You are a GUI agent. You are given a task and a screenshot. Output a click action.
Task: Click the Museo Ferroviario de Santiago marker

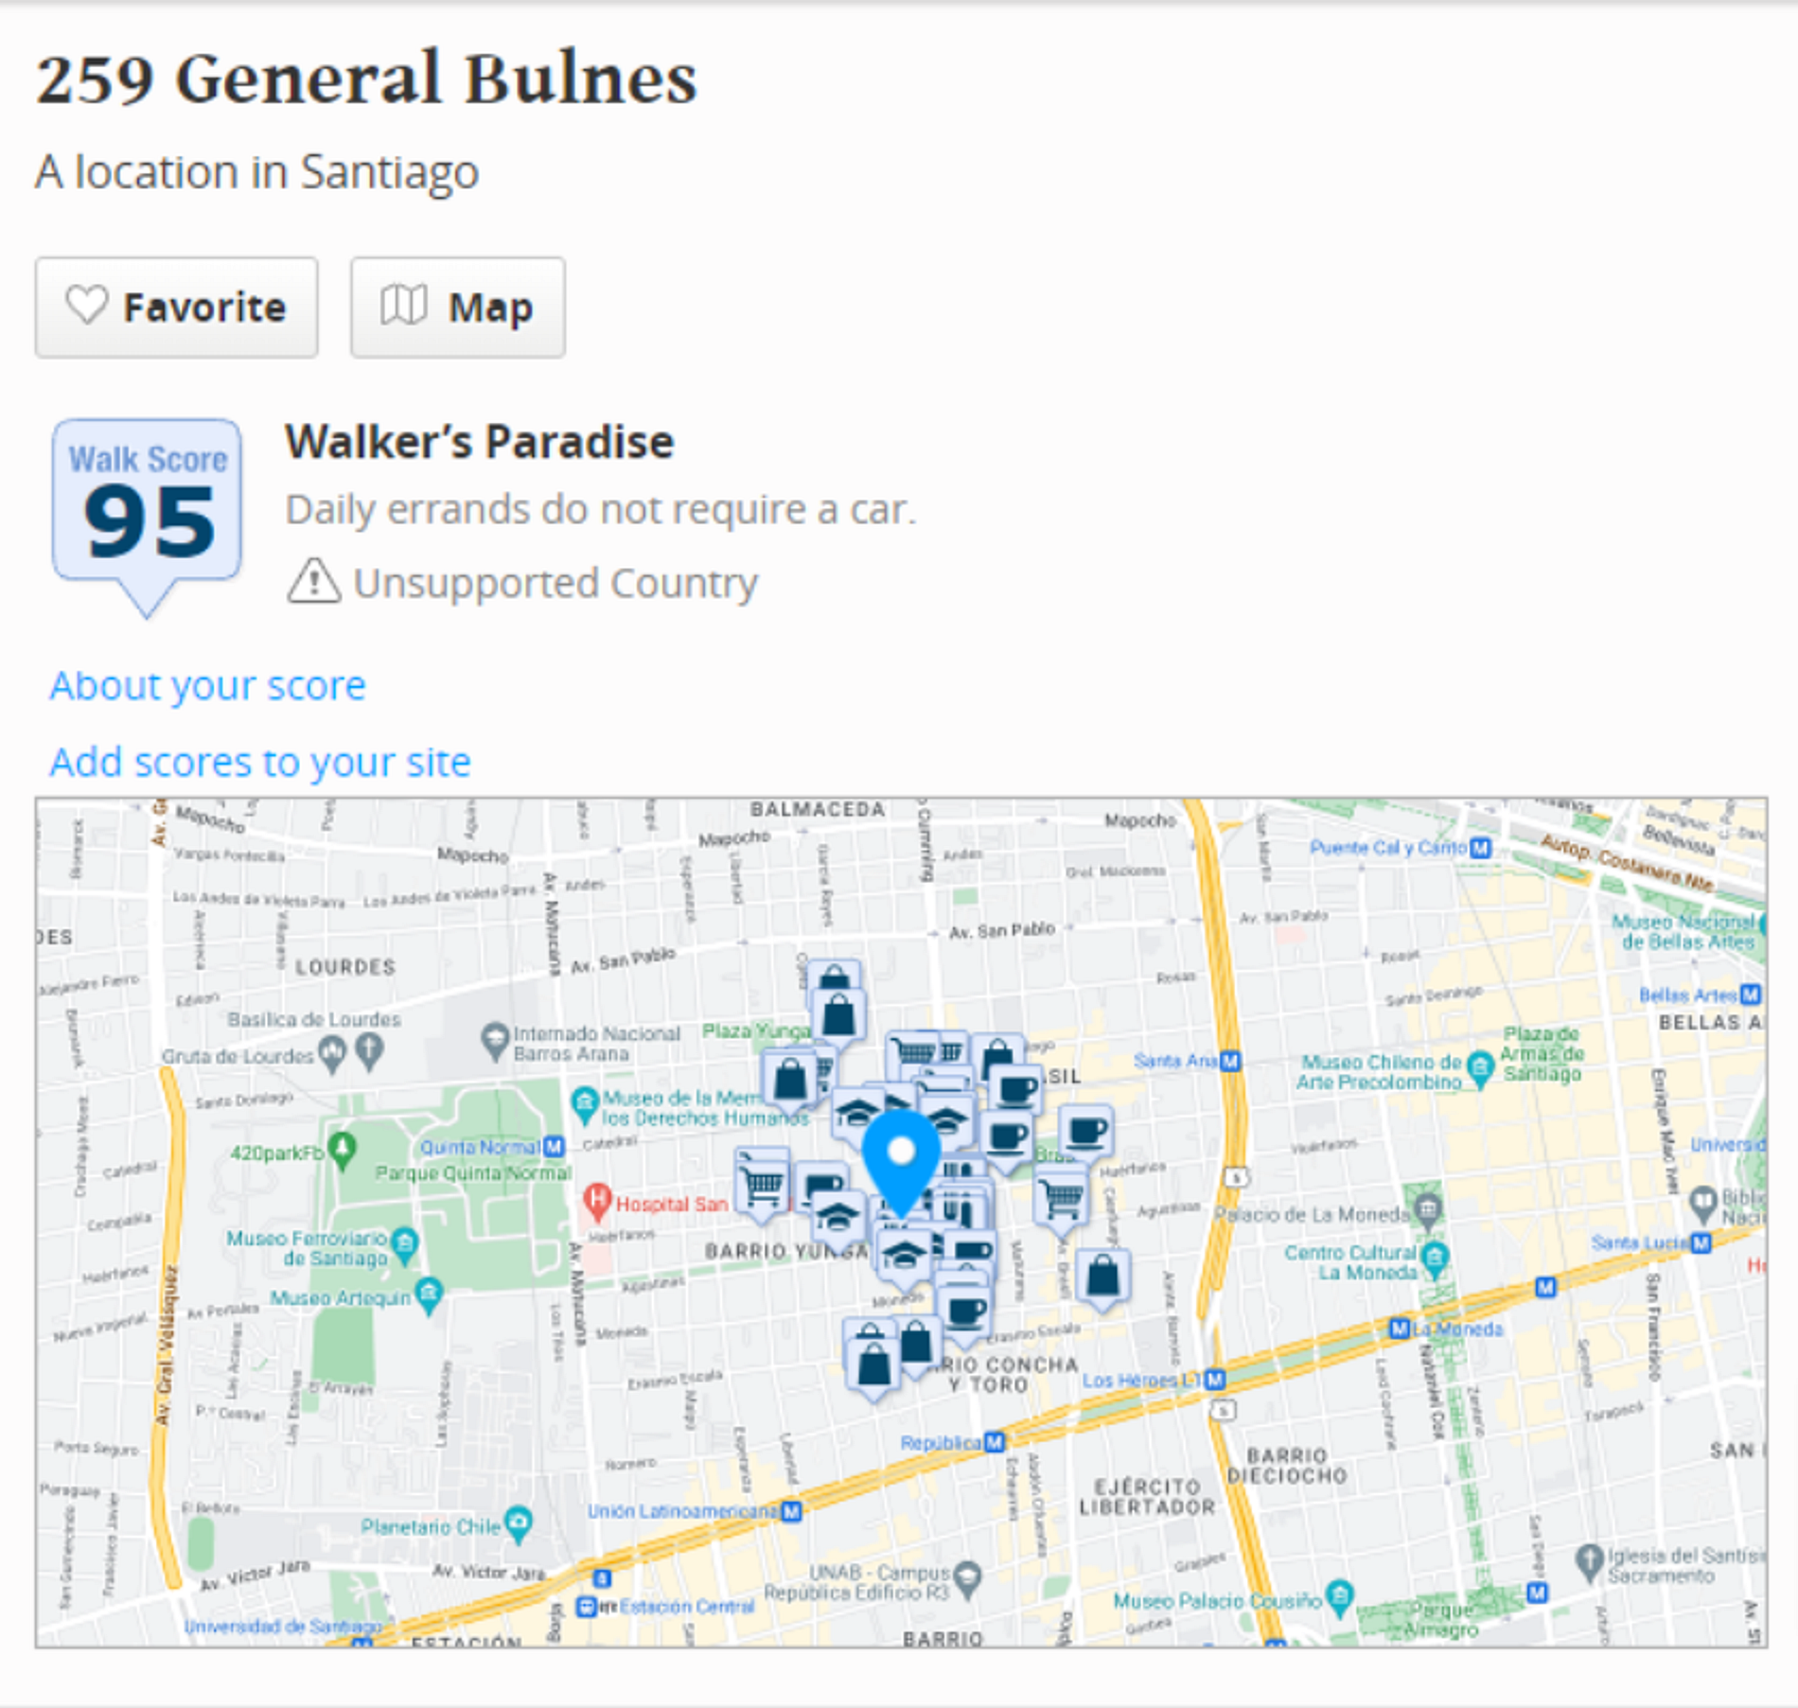tap(404, 1242)
